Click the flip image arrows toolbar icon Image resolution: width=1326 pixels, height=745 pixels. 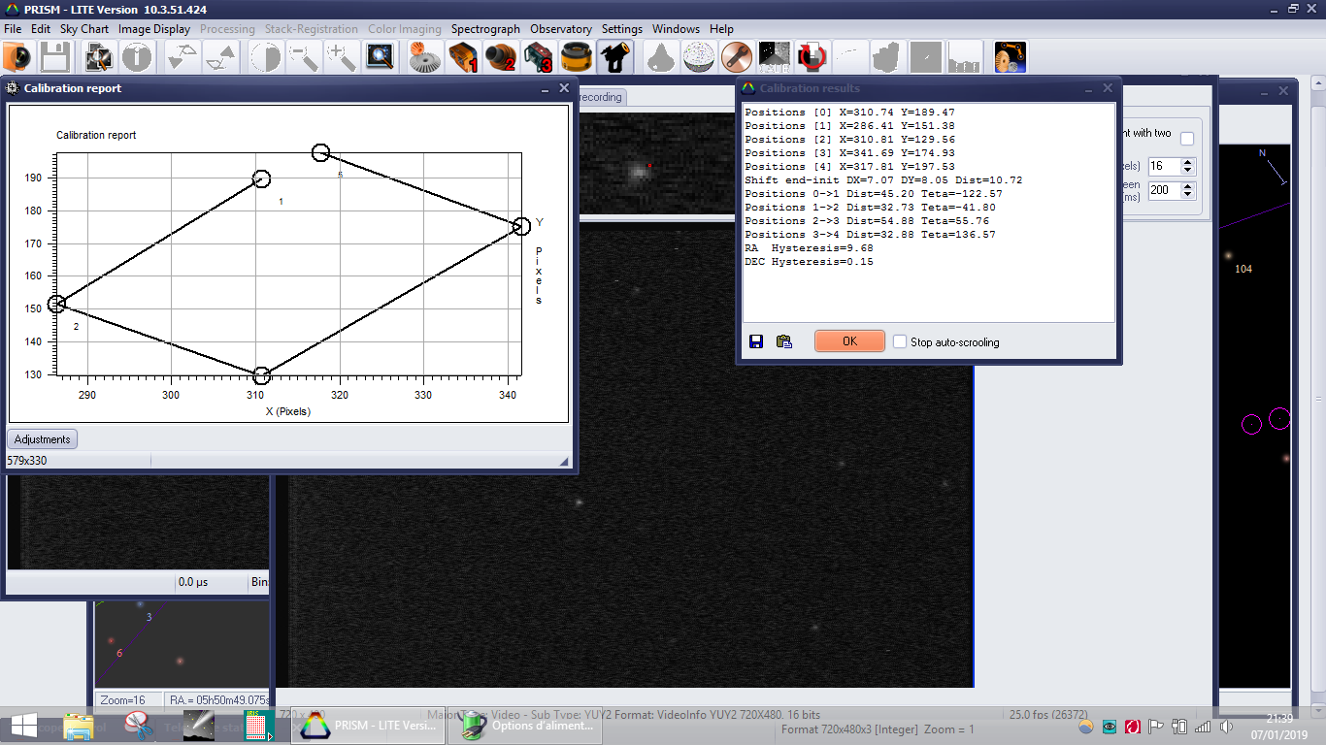(182, 58)
